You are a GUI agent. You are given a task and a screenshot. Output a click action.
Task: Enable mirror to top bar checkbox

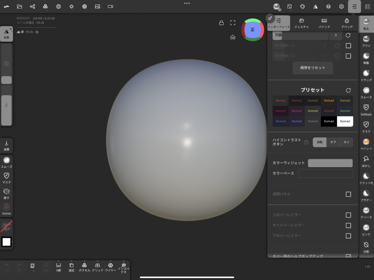[348, 215]
